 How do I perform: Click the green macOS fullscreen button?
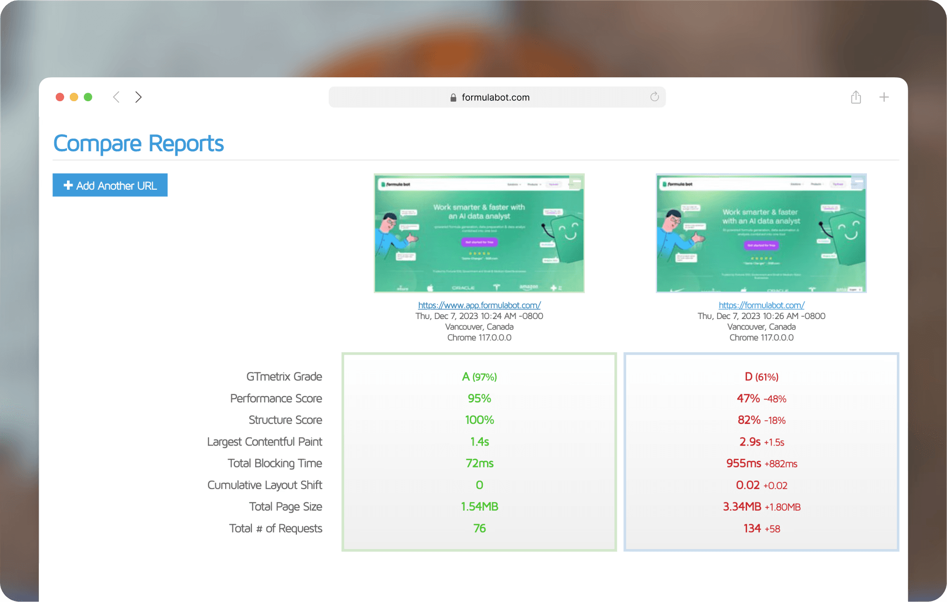click(x=88, y=97)
